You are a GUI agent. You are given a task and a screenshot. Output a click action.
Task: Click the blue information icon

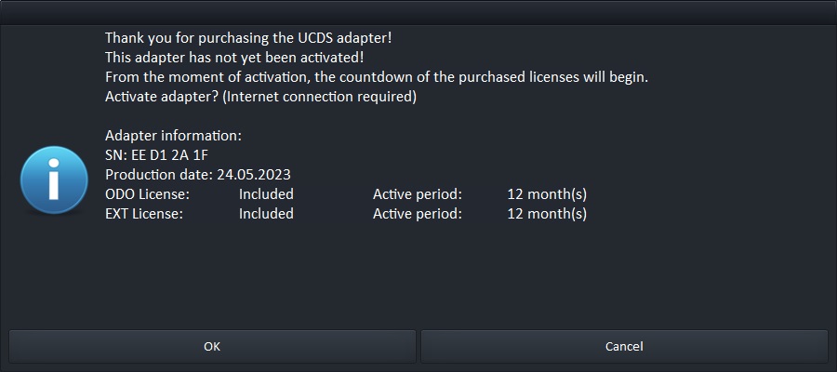coord(53,175)
